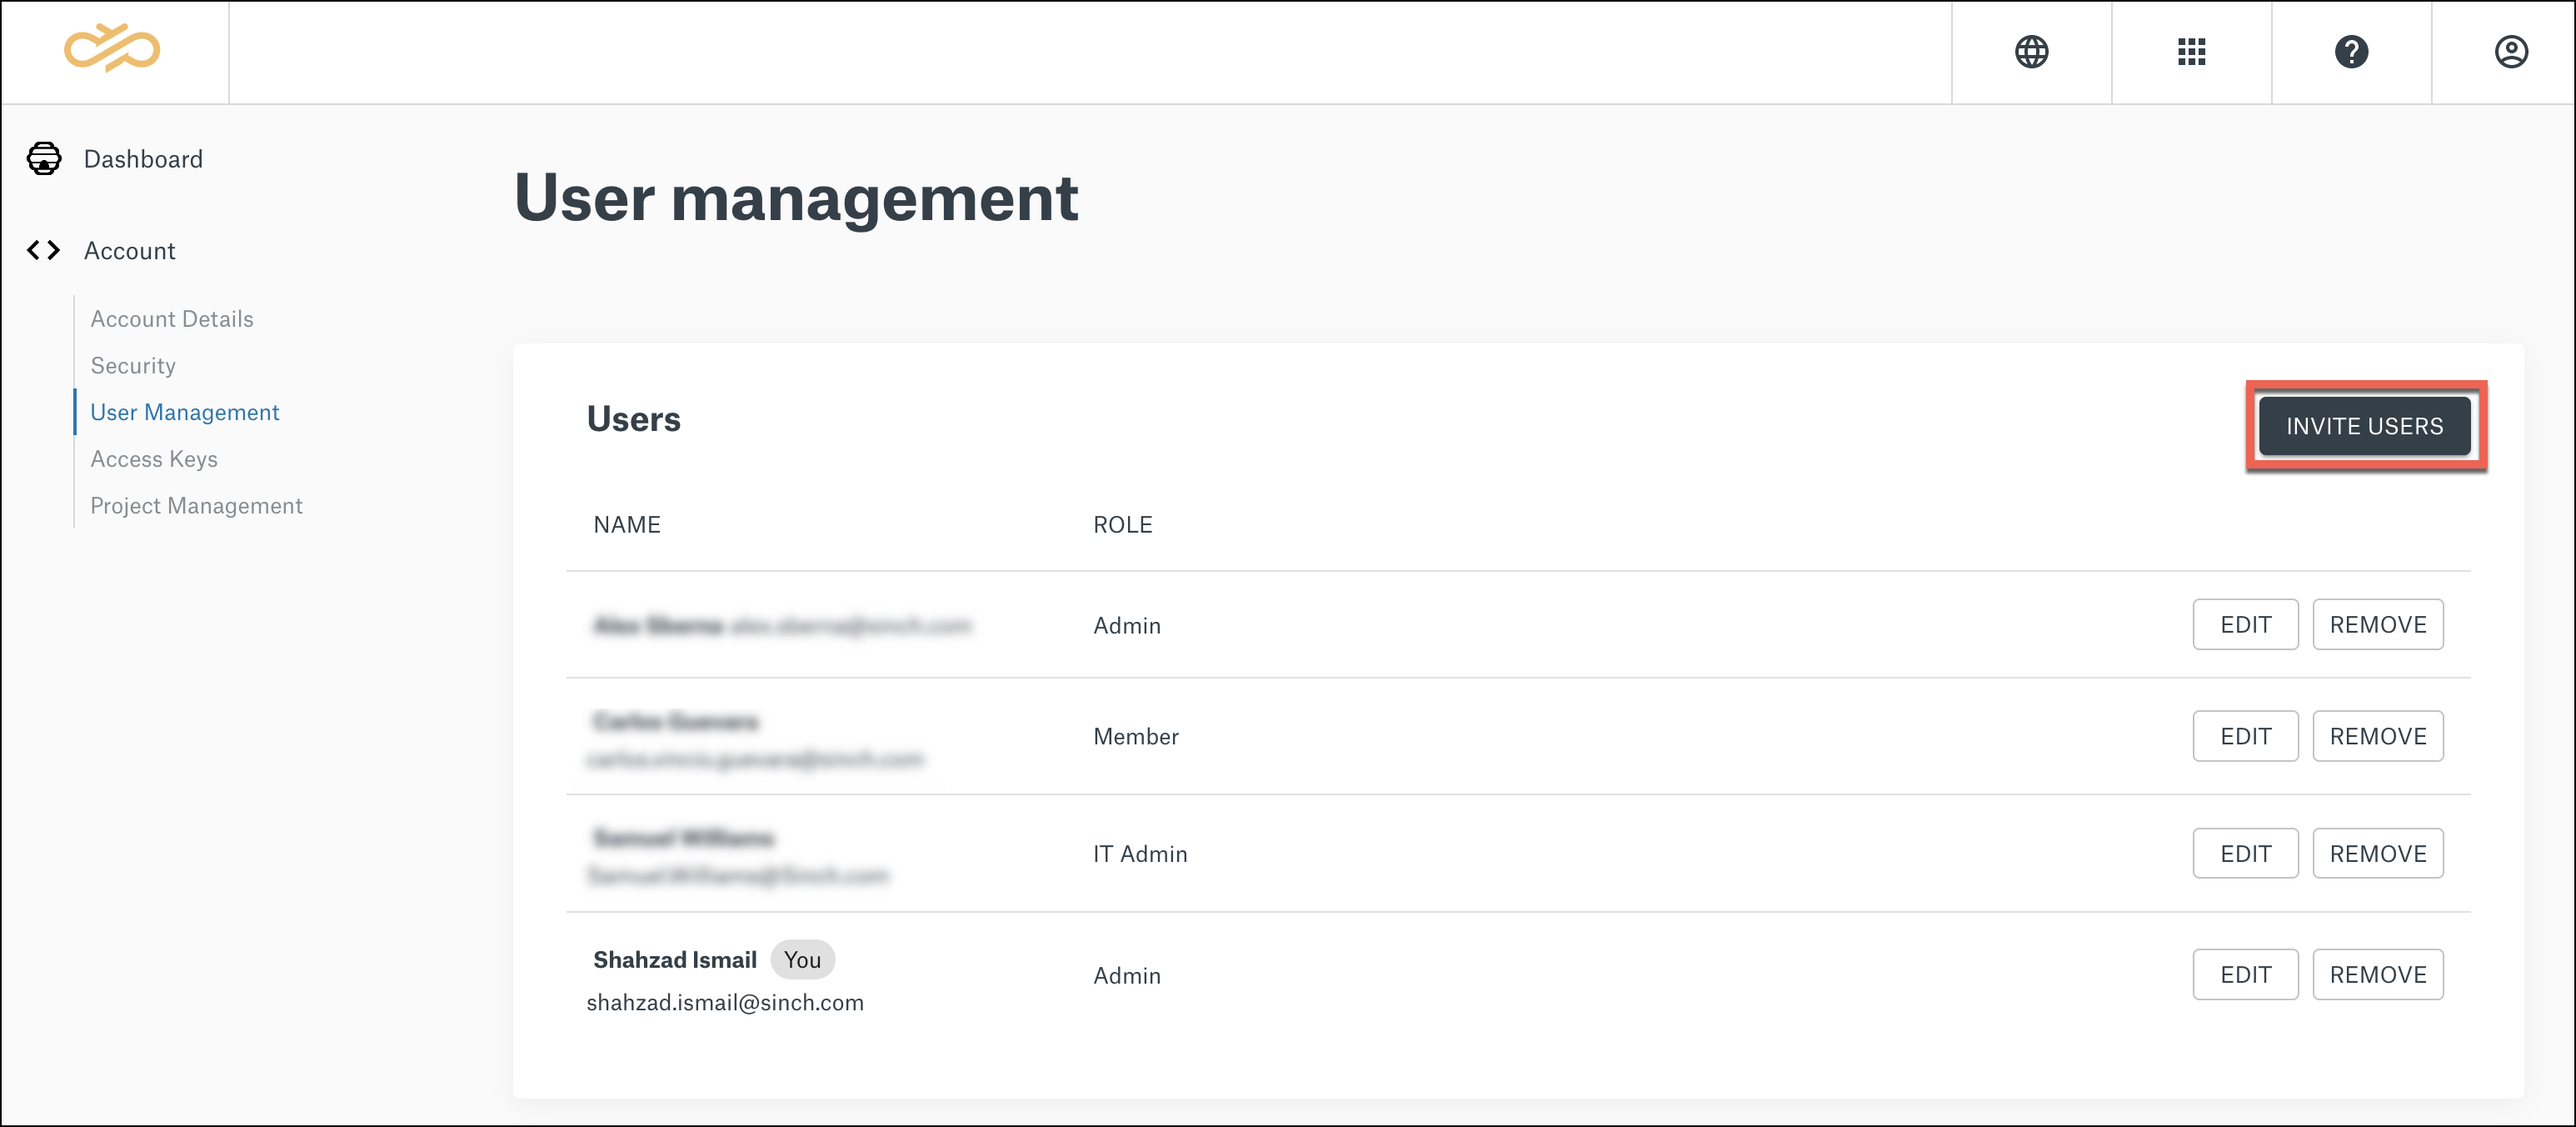The height and width of the screenshot is (1127, 2576).
Task: Switch to Account Details section
Action: pos(171,318)
